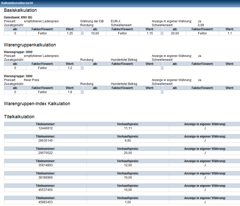Click the Schwellenwert value 0,99
Screen dimensions: 240x206
point(201,25)
